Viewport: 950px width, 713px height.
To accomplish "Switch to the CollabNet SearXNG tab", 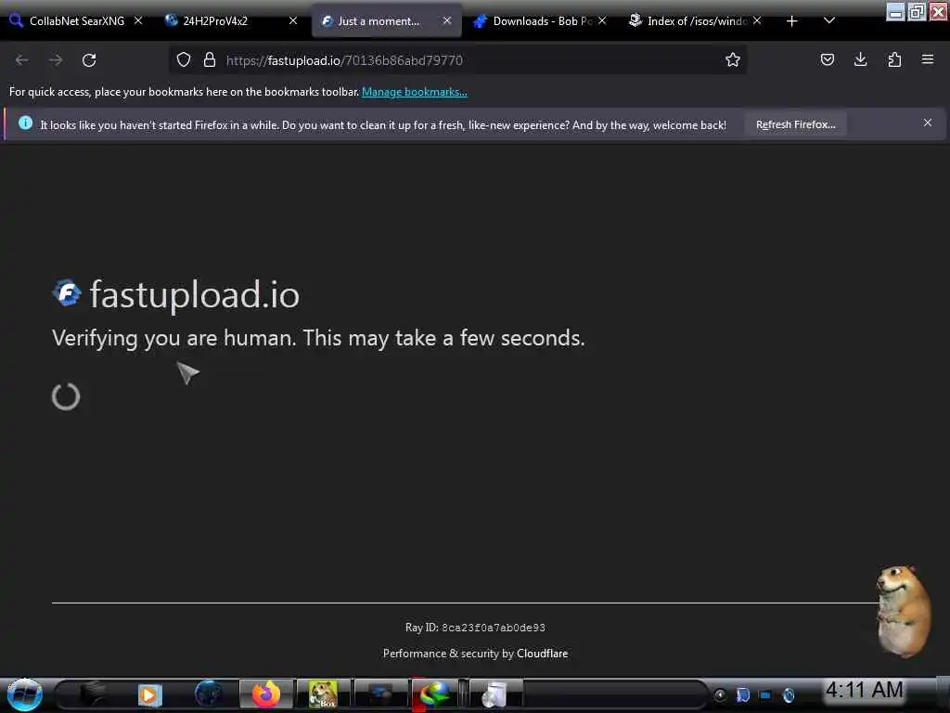I will pyautogui.click(x=76, y=21).
